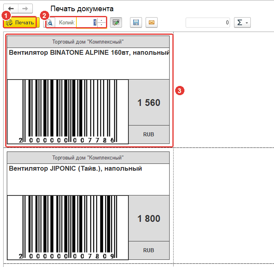274x267 pixels.
Task: Increase copies with the up stepper arrow
Action: (102, 20)
